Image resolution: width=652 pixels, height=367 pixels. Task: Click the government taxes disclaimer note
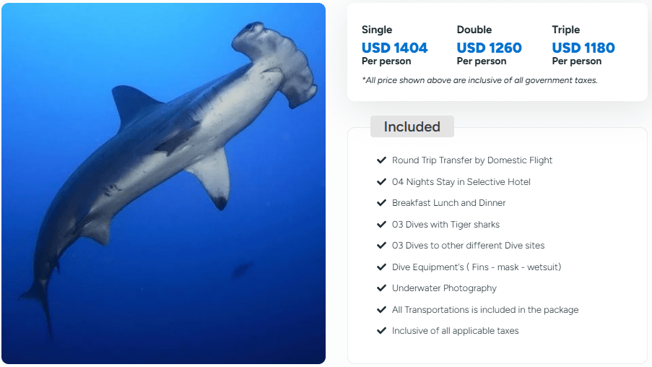[x=479, y=80]
